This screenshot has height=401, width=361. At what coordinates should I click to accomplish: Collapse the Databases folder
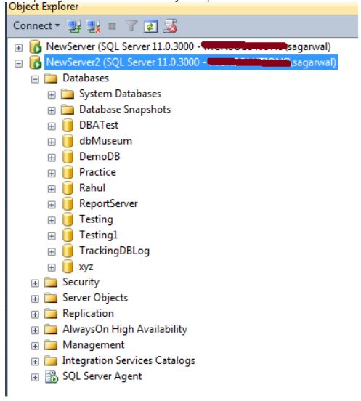click(x=35, y=79)
